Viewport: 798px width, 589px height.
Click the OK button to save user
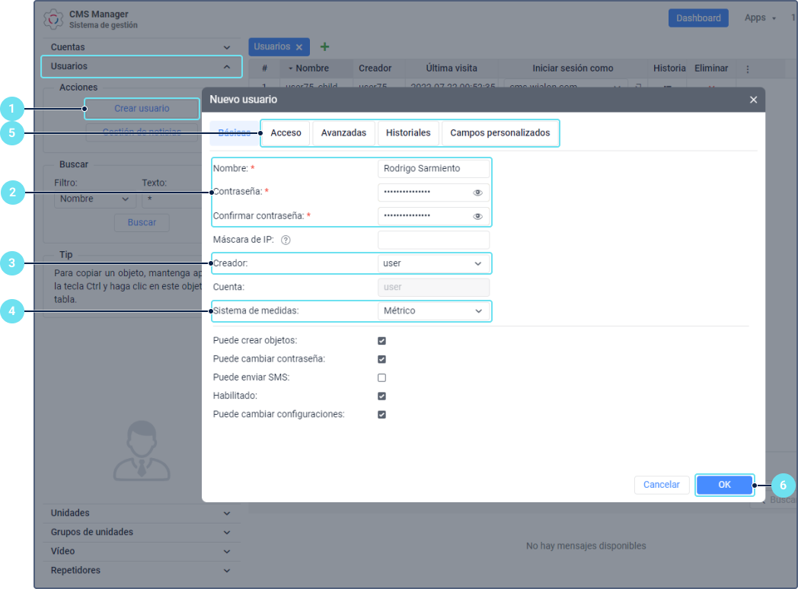click(724, 485)
